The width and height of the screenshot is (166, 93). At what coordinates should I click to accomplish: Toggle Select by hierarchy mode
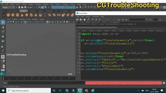pyautogui.click(x=39, y=7)
